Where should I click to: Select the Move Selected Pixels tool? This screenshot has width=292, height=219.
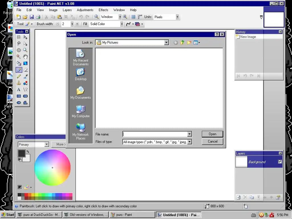point(25,37)
